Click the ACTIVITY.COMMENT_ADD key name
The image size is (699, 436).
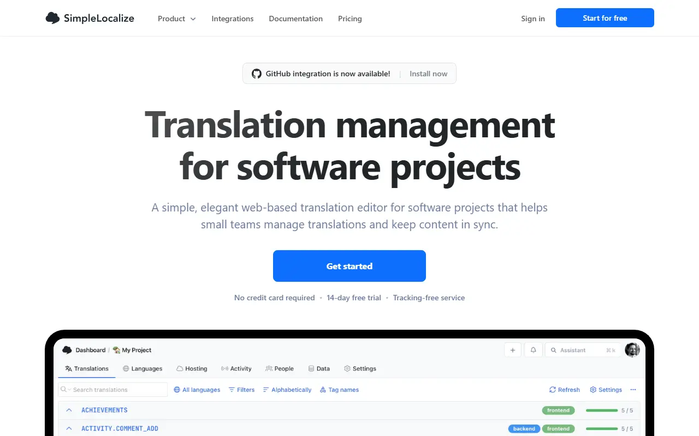tap(120, 429)
